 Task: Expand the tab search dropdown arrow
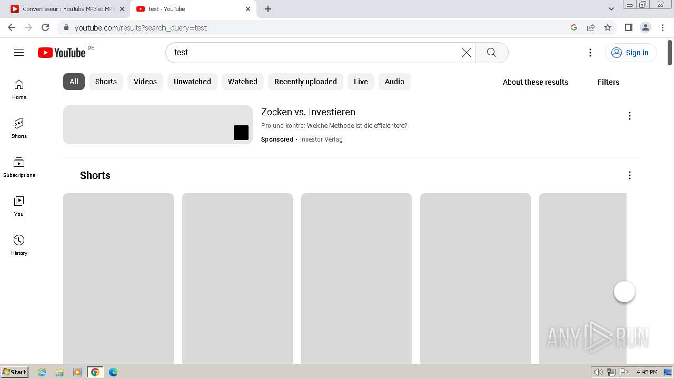tap(611, 9)
